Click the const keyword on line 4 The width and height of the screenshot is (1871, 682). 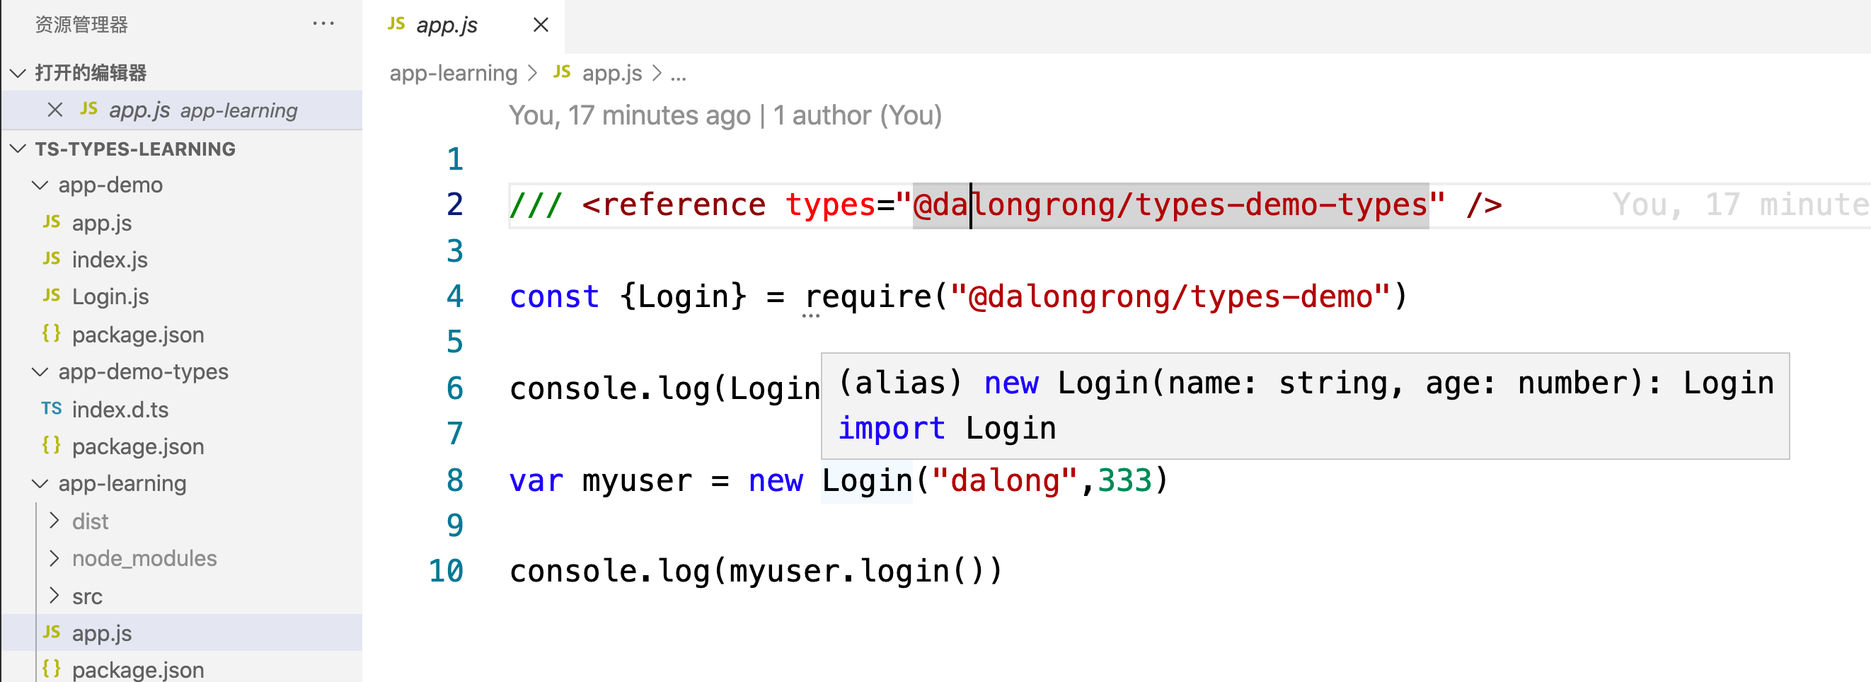[x=554, y=296]
